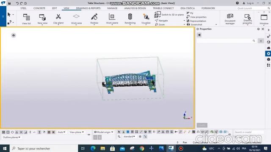Open the Trimble Connect cloud side-pane icon

[x=268, y=48]
